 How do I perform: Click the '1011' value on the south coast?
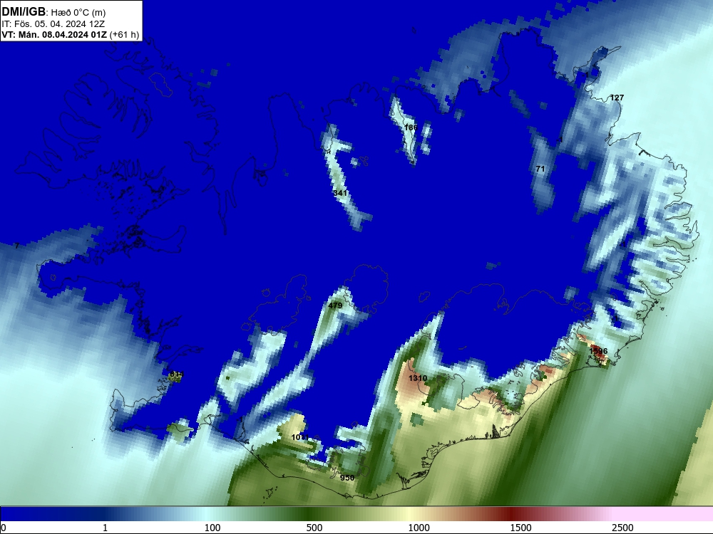[300, 437]
